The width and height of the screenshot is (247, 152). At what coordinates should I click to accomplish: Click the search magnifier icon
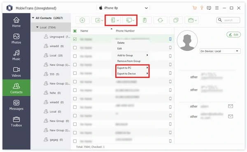point(220,20)
